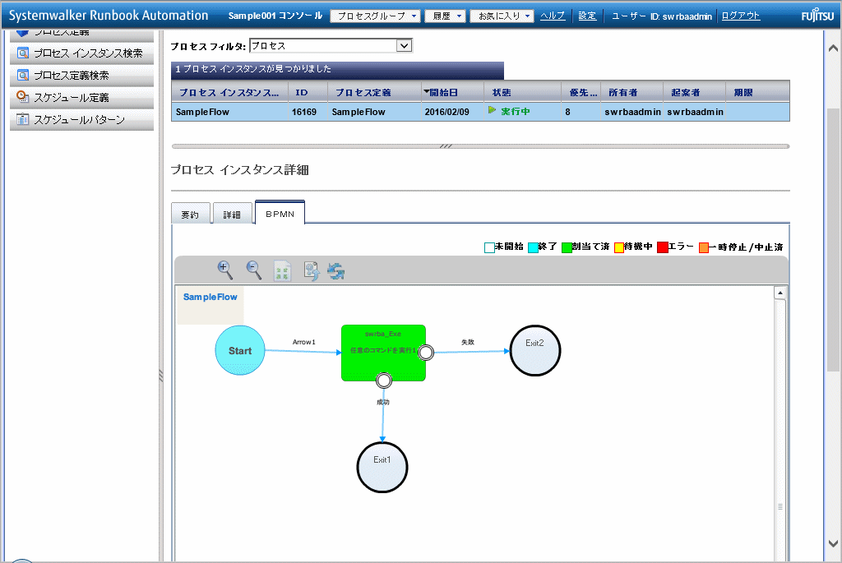Open プロセス インスタンス検索 in sidebar
The height and width of the screenshot is (563, 842).
81,53
